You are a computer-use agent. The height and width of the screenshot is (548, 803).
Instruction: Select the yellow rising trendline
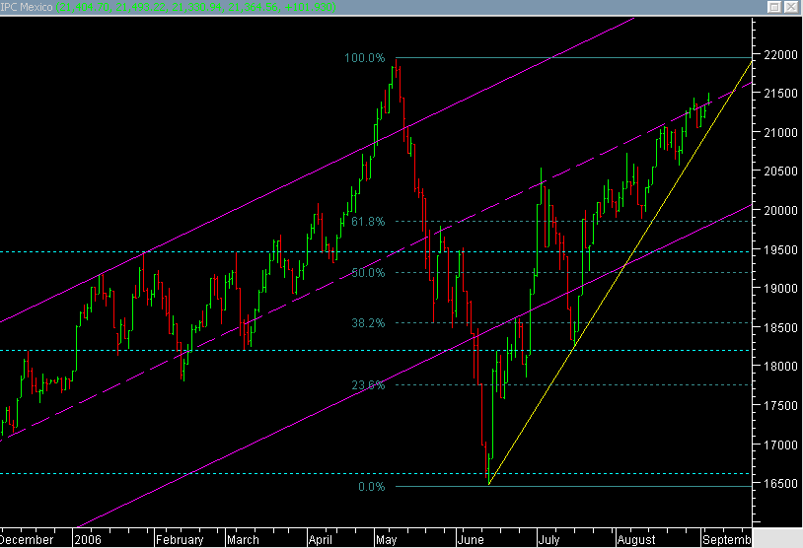(x=620, y=273)
